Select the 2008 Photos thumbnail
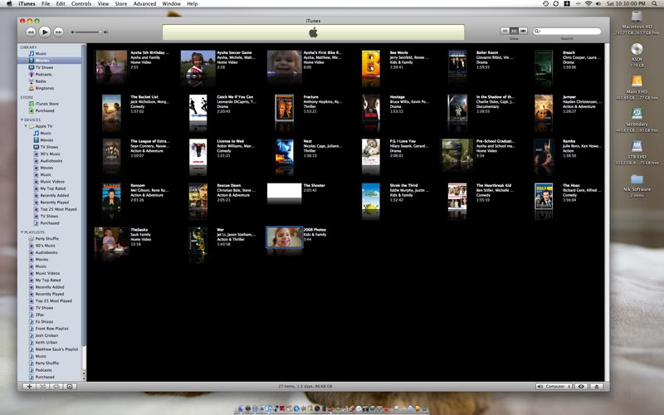Viewport: 664px width, 415px height. [x=284, y=237]
